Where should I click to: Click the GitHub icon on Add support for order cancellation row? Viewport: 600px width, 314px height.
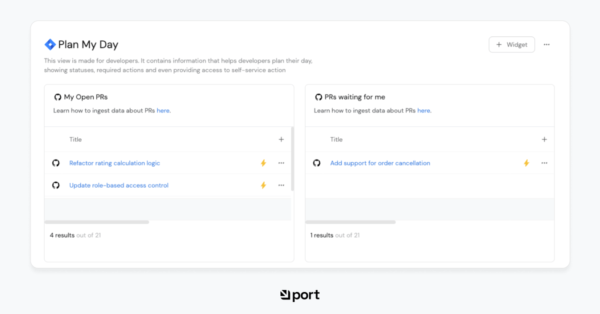pos(316,163)
